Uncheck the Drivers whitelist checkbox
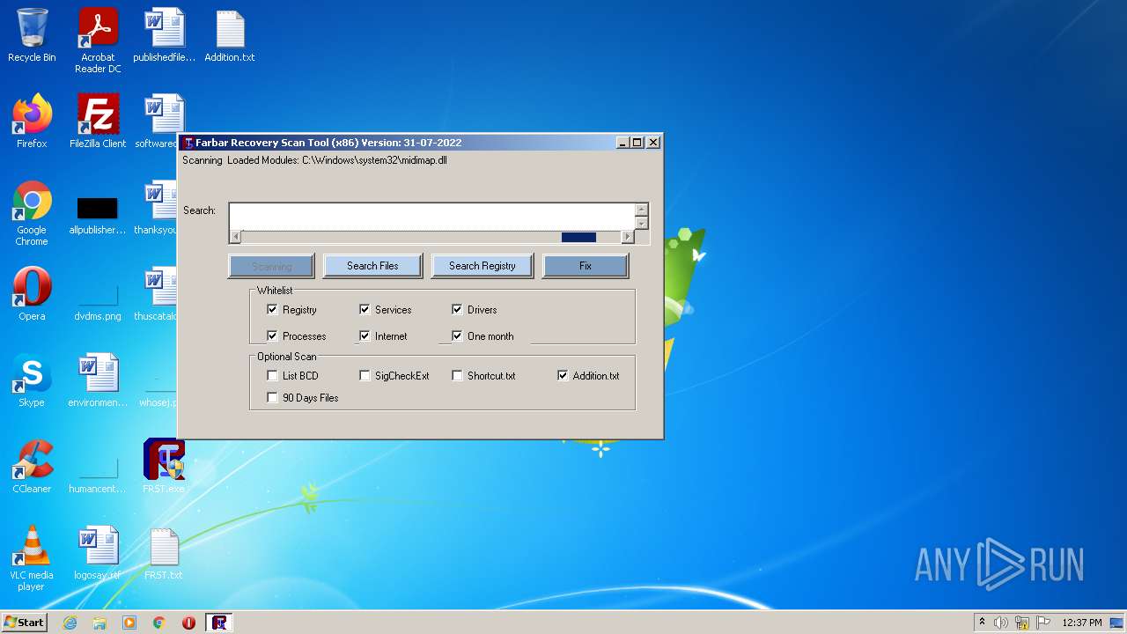This screenshot has width=1127, height=634. pos(457,310)
